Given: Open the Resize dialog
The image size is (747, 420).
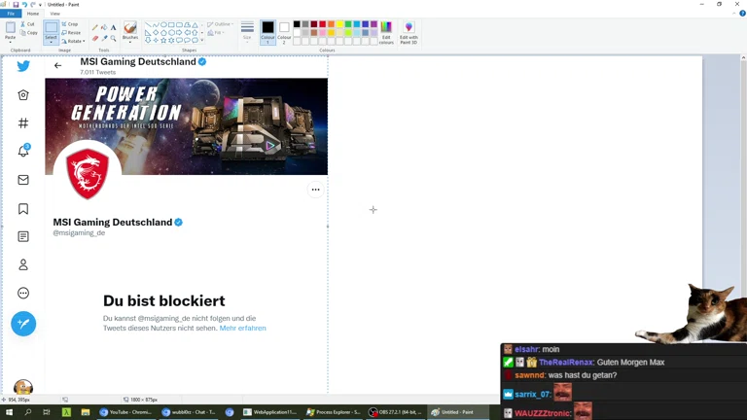Looking at the screenshot, I should [71, 32].
